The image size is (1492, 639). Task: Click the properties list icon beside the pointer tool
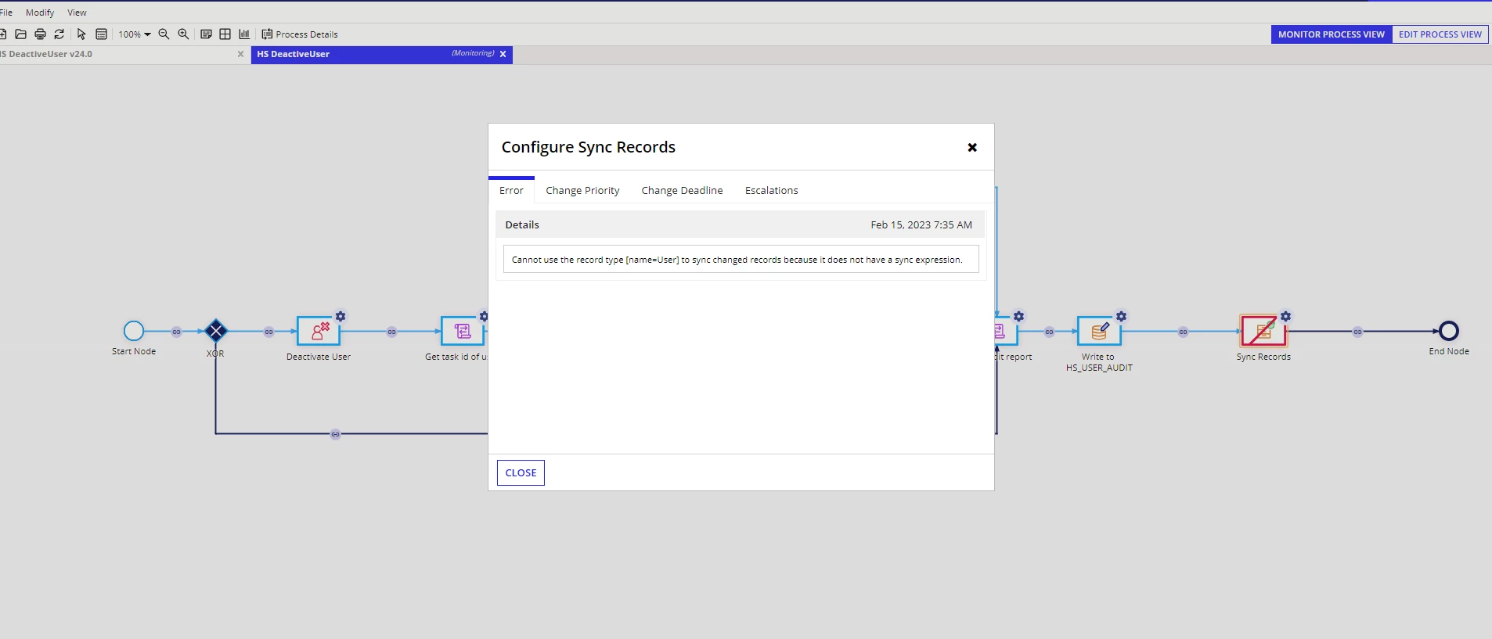101,34
